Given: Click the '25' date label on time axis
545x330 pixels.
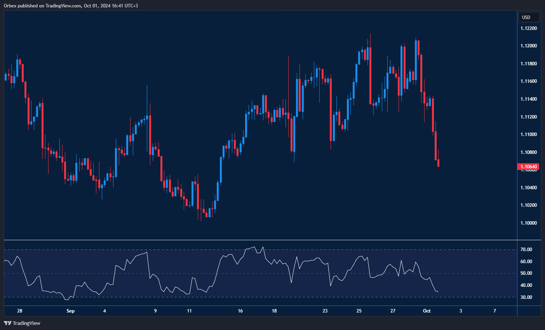Looking at the screenshot, I should click(359, 311).
